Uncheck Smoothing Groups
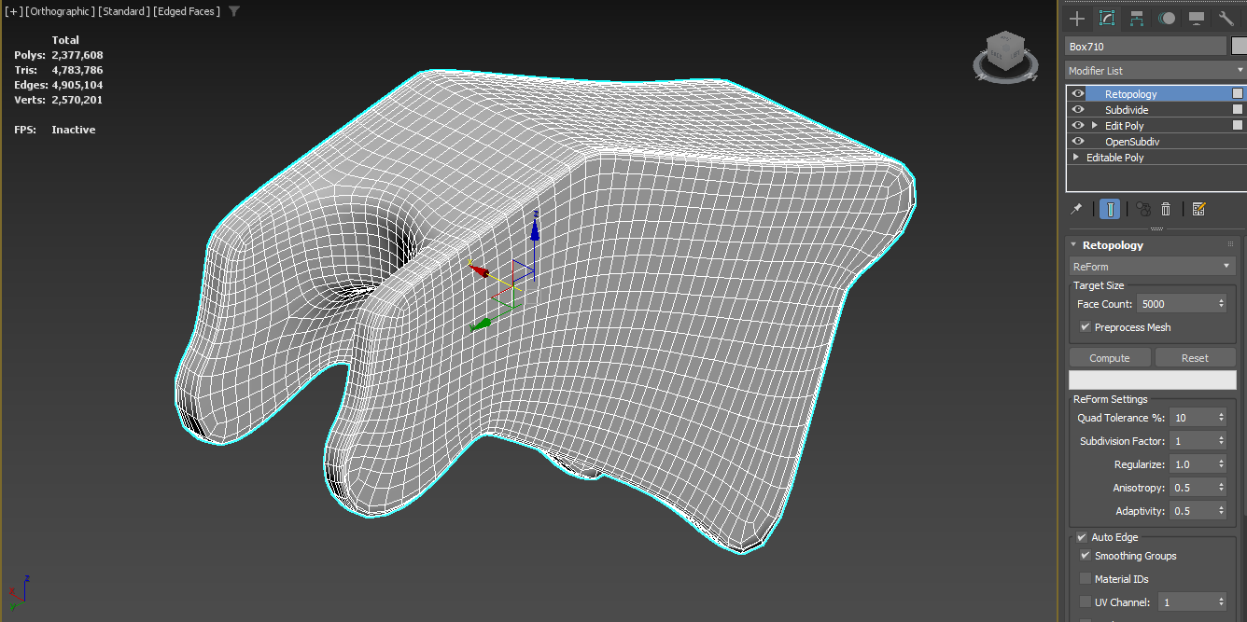1247x622 pixels. pyautogui.click(x=1085, y=556)
